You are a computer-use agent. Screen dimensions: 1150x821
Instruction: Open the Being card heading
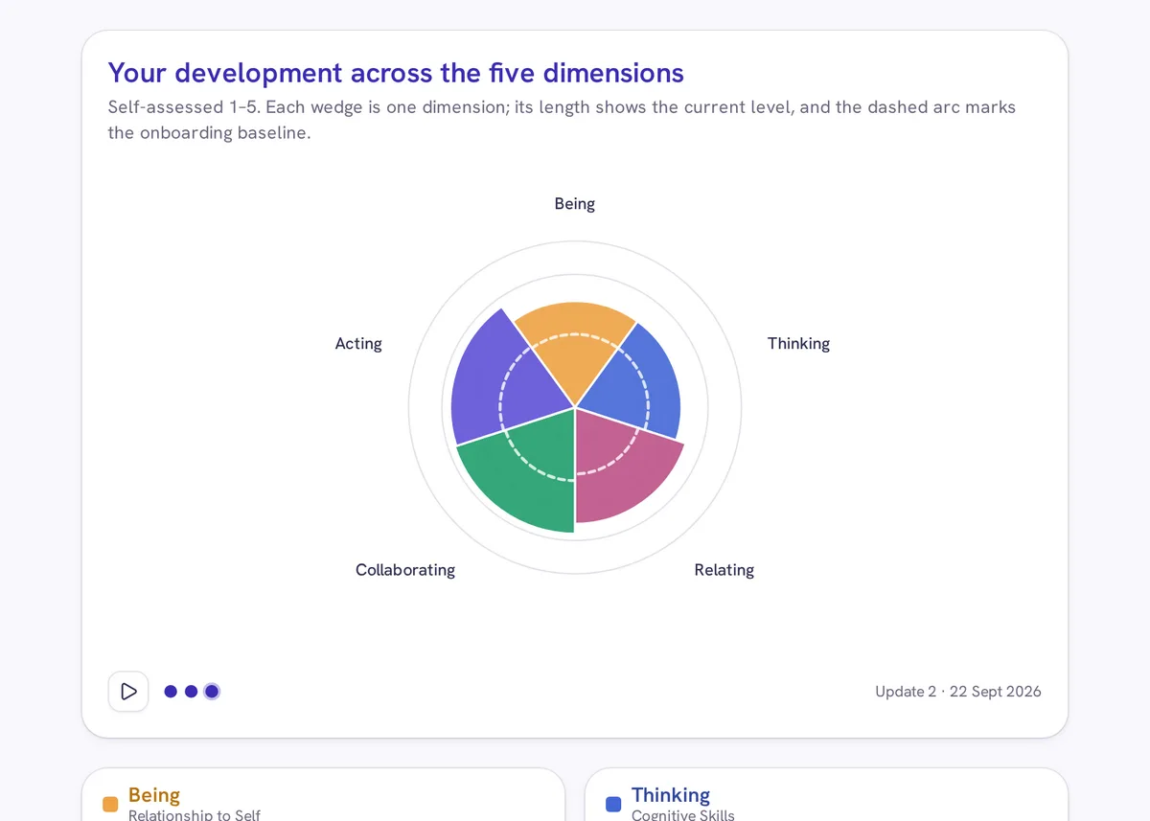pyautogui.click(x=154, y=795)
